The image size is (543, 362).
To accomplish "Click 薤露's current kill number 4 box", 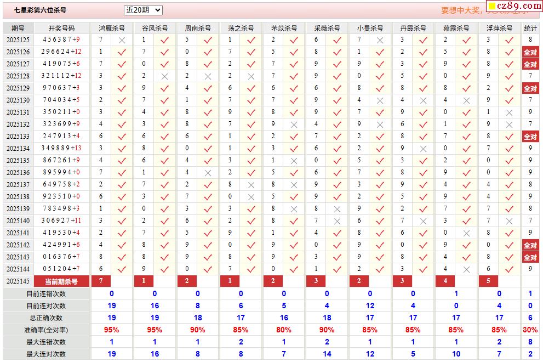I will (445, 281).
